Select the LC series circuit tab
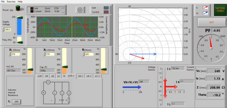 (59, 76)
